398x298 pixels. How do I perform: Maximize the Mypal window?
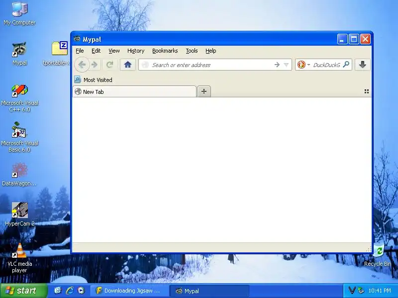(x=354, y=39)
